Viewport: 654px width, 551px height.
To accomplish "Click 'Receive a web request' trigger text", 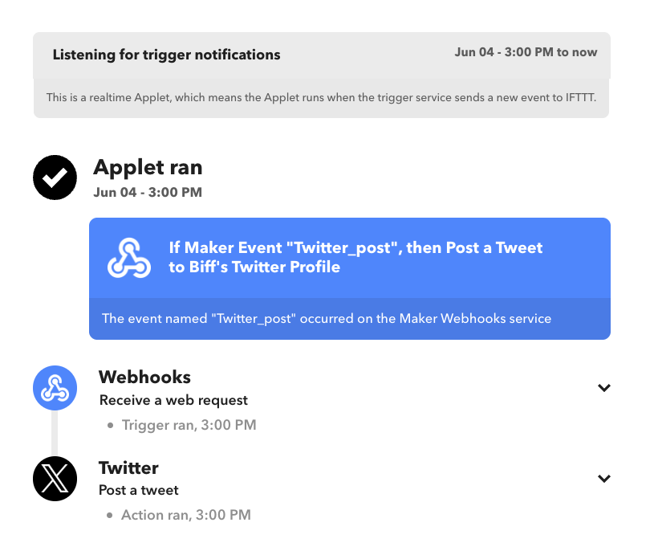I will [x=173, y=400].
